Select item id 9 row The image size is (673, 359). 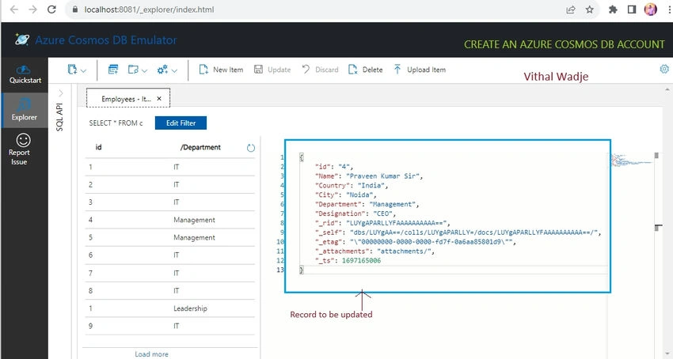click(x=170, y=326)
